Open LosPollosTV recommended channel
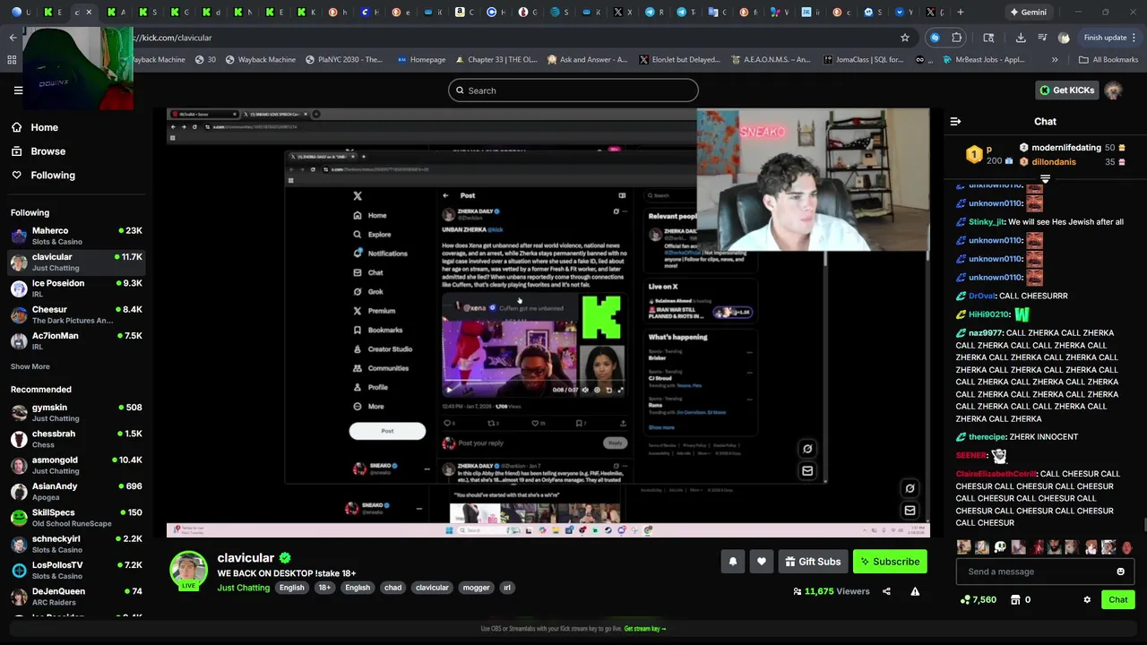Viewport: 1147px width, 645px height. pos(76,570)
